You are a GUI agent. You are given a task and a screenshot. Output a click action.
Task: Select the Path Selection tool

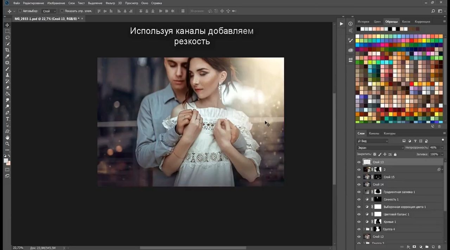click(x=7, y=125)
